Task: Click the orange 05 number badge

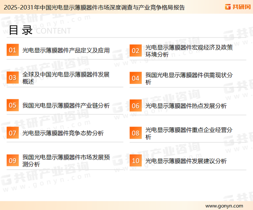Action: [12, 105]
